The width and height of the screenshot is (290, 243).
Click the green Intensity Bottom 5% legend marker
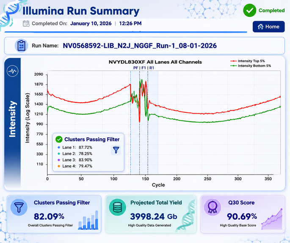pos(233,66)
